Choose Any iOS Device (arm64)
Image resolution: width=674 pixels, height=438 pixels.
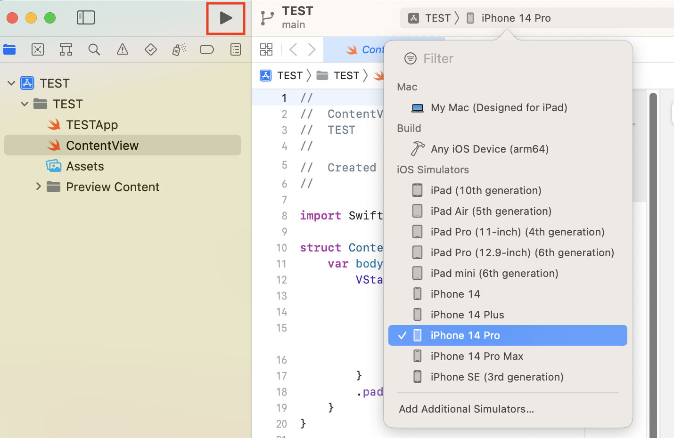point(508,149)
